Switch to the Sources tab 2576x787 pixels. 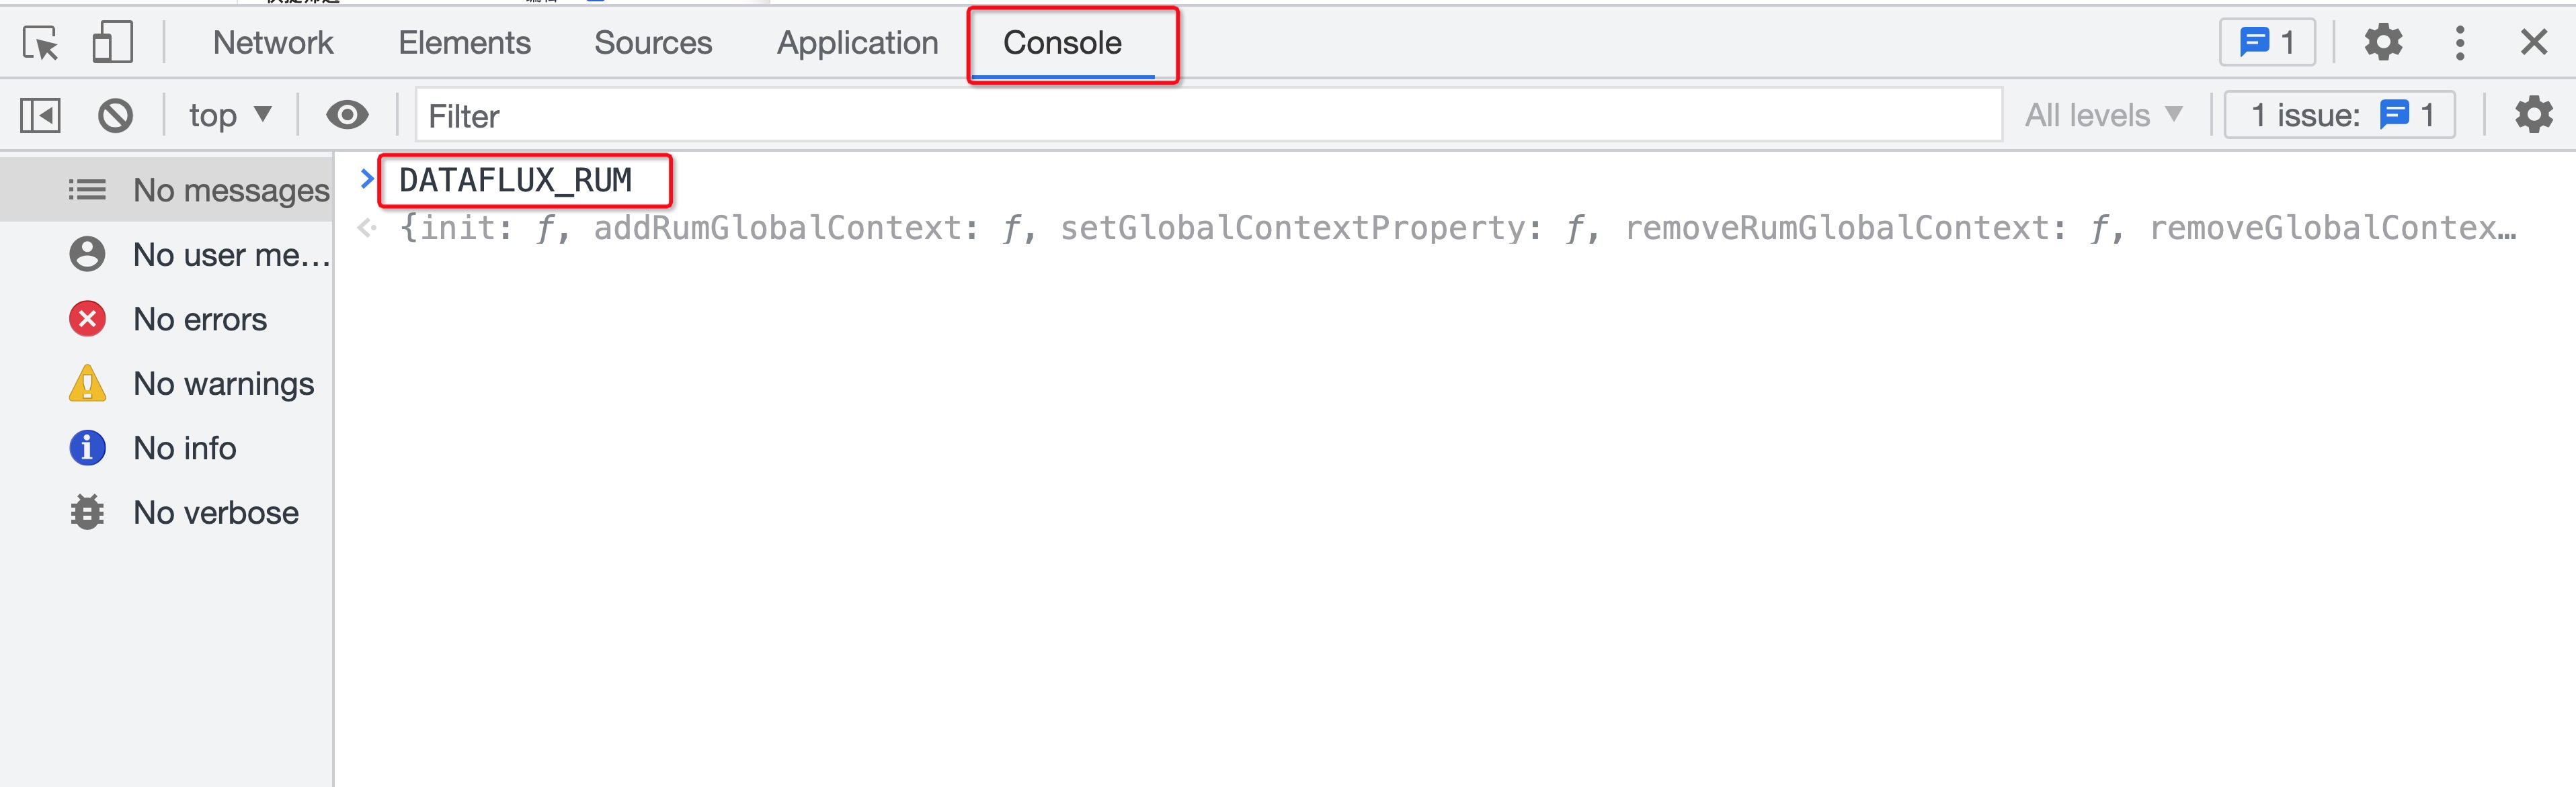(x=653, y=43)
